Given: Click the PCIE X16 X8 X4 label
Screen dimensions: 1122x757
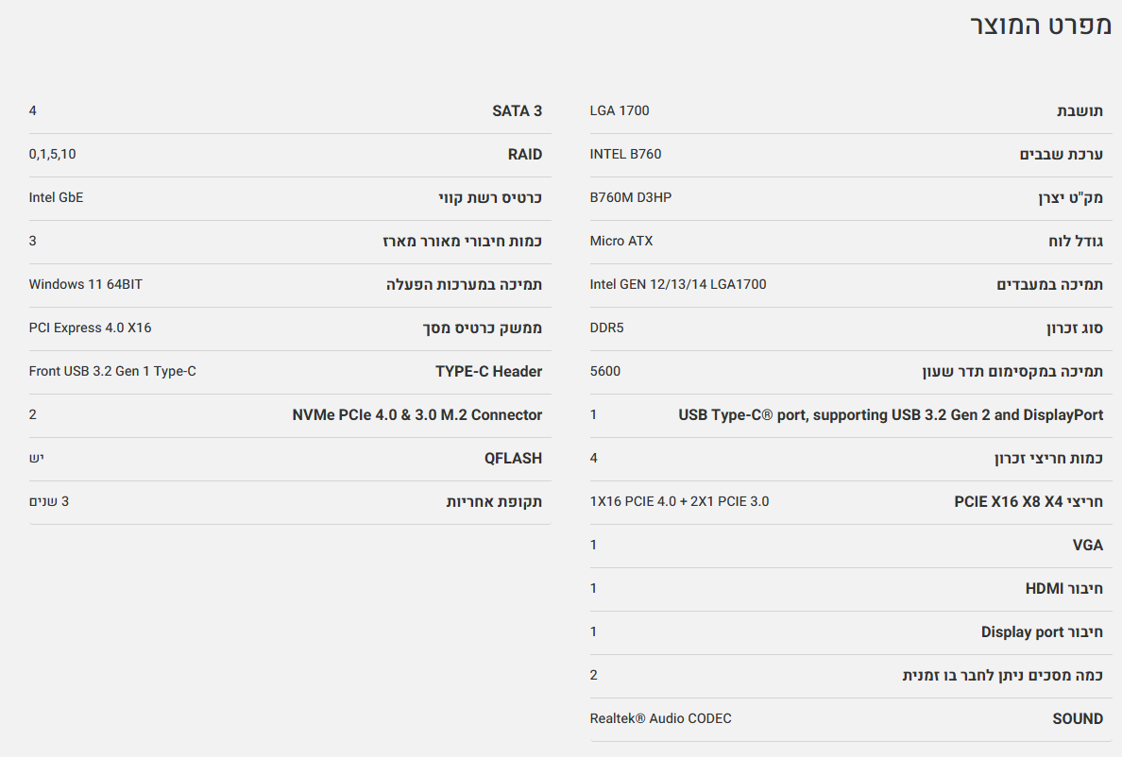Looking at the screenshot, I should point(1028,502).
